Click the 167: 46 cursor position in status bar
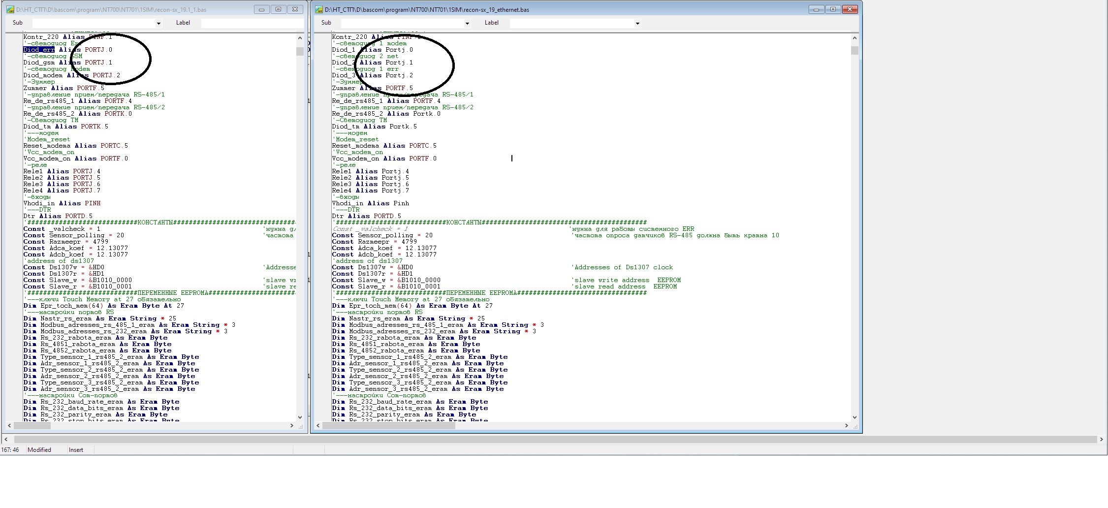Image resolution: width=1108 pixels, height=508 pixels. coord(10,450)
